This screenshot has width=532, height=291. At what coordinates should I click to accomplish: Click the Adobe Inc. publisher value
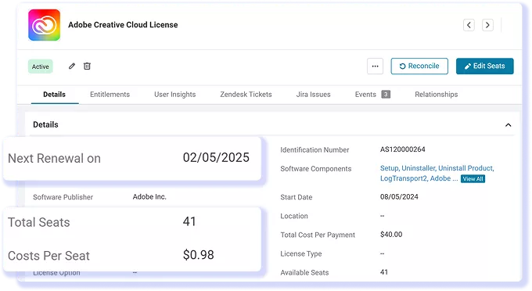tap(149, 196)
